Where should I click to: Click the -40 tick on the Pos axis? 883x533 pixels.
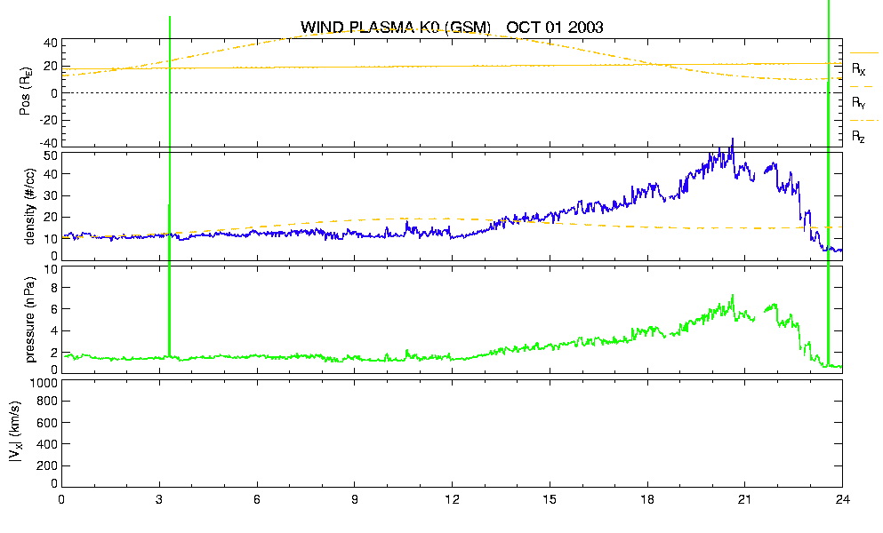(48, 143)
